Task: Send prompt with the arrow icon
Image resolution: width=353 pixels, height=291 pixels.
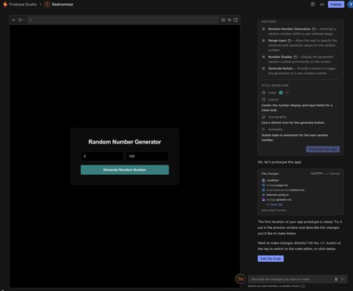Action: pos(343,279)
